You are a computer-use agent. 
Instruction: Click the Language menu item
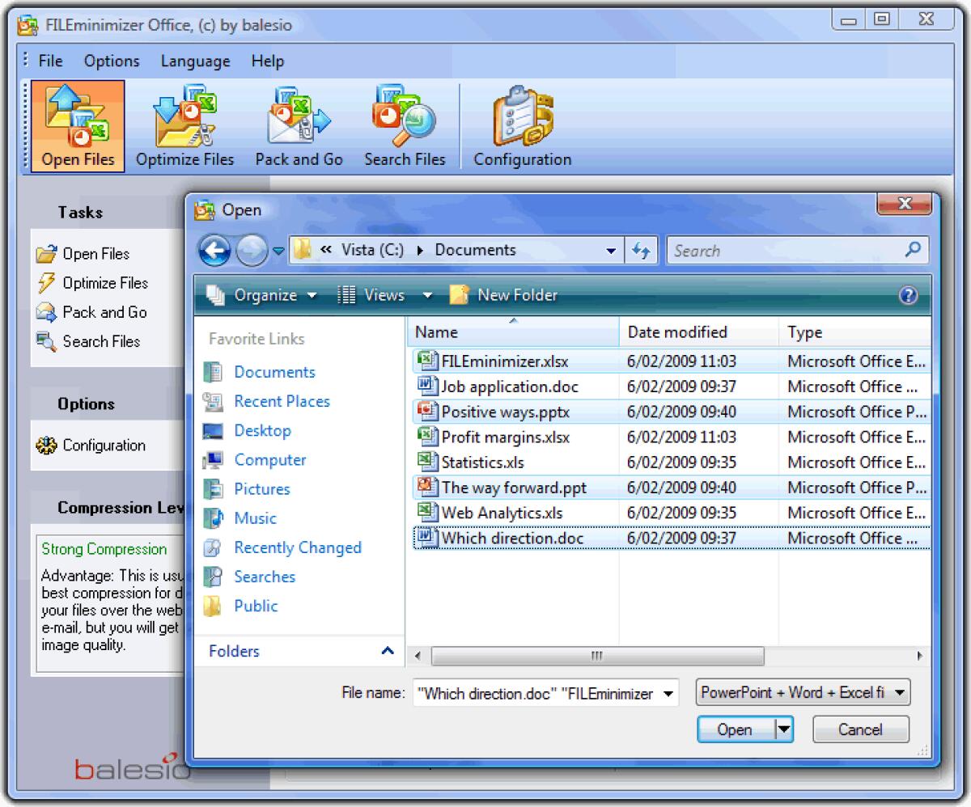tap(194, 61)
